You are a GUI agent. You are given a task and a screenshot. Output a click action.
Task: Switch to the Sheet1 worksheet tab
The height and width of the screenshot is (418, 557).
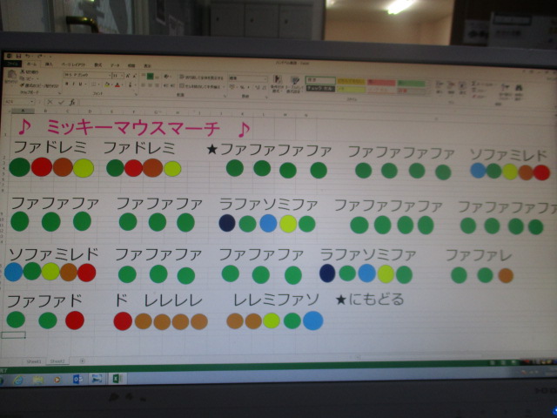34,361
